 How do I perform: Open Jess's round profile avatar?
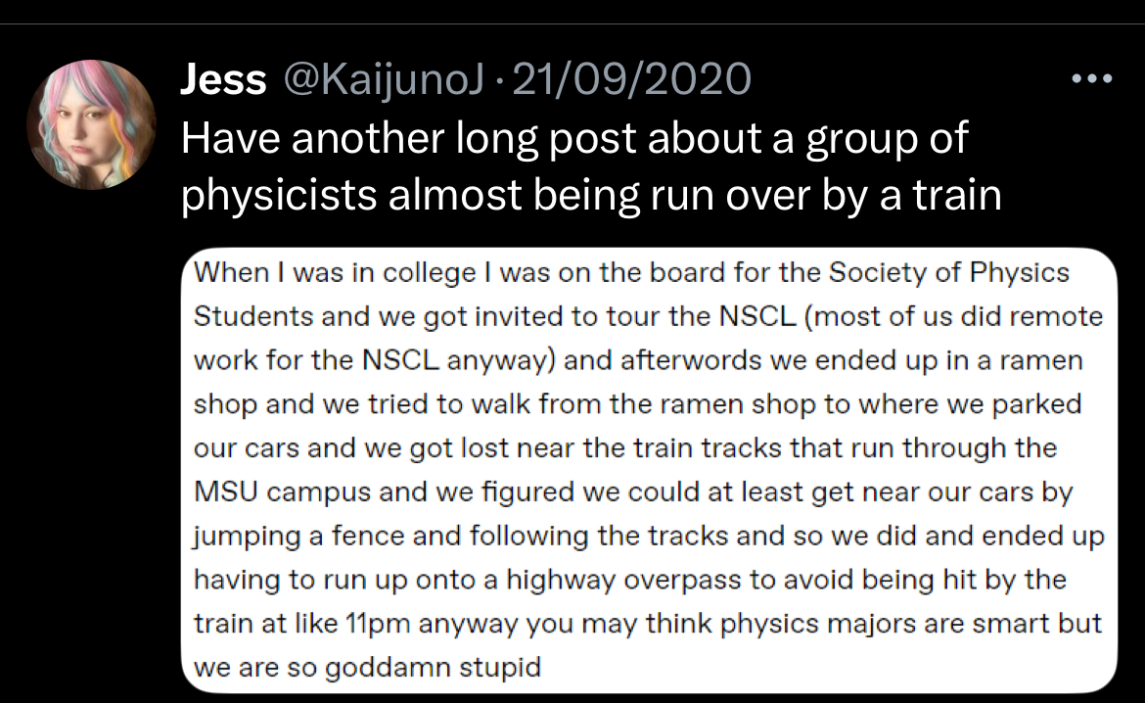(91, 124)
